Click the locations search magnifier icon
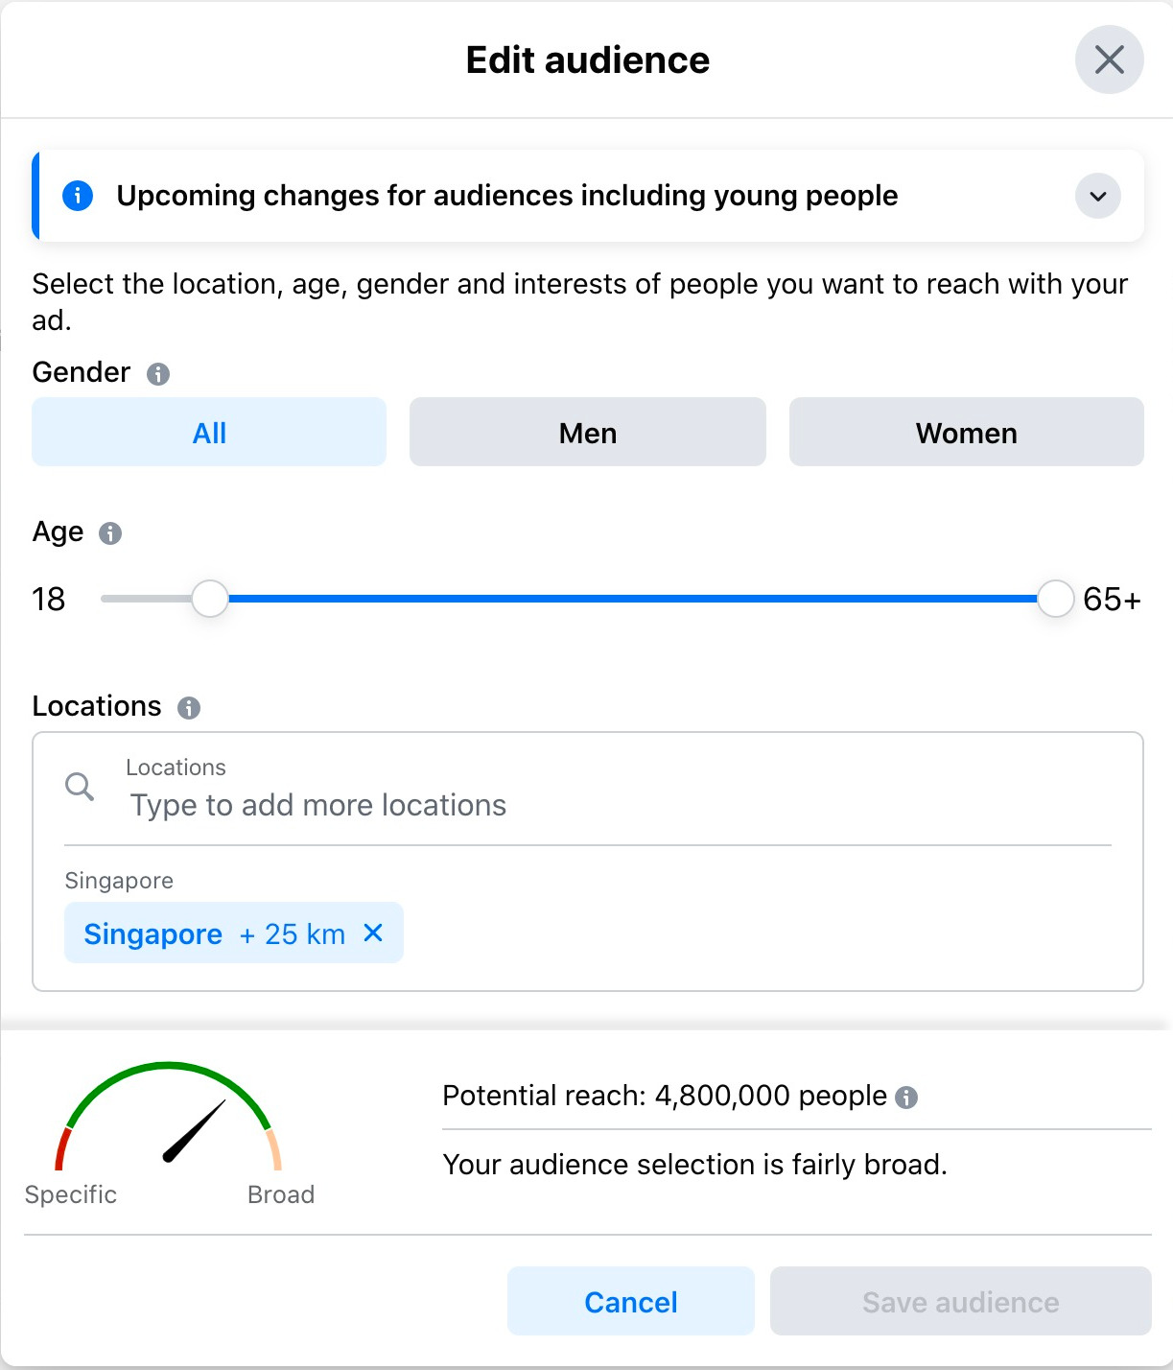 click(80, 787)
